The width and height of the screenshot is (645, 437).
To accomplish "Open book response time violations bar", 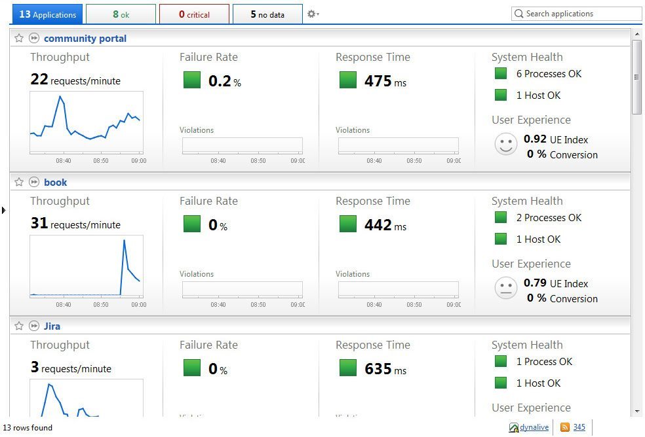I will (398, 289).
